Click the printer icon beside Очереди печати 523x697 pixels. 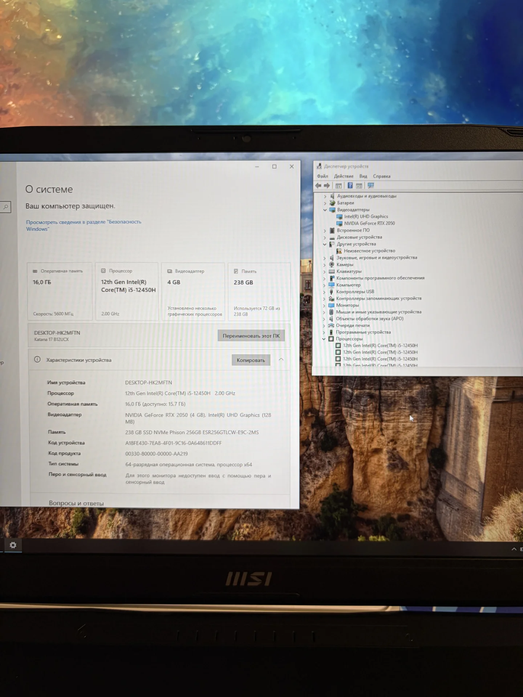pyautogui.click(x=331, y=326)
